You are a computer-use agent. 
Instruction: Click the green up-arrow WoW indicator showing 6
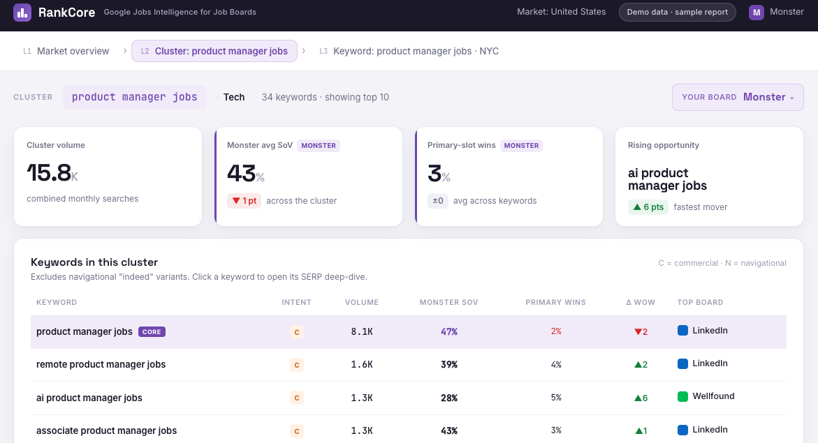(641, 398)
